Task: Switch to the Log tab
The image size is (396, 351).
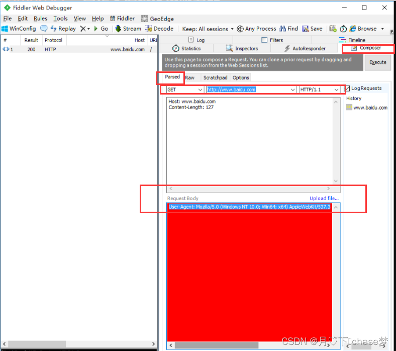Action: point(196,40)
